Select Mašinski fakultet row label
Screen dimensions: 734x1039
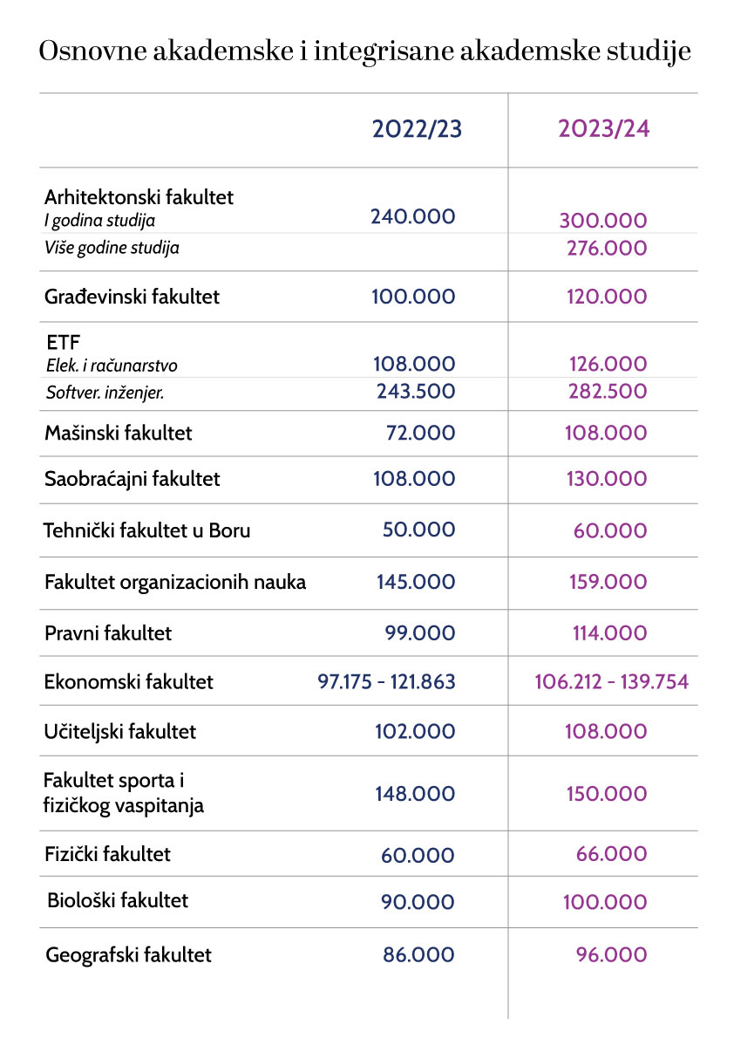(x=119, y=433)
